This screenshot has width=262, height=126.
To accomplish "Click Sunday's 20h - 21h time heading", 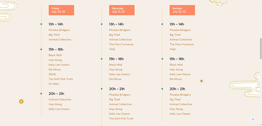I will [x=177, y=89].
